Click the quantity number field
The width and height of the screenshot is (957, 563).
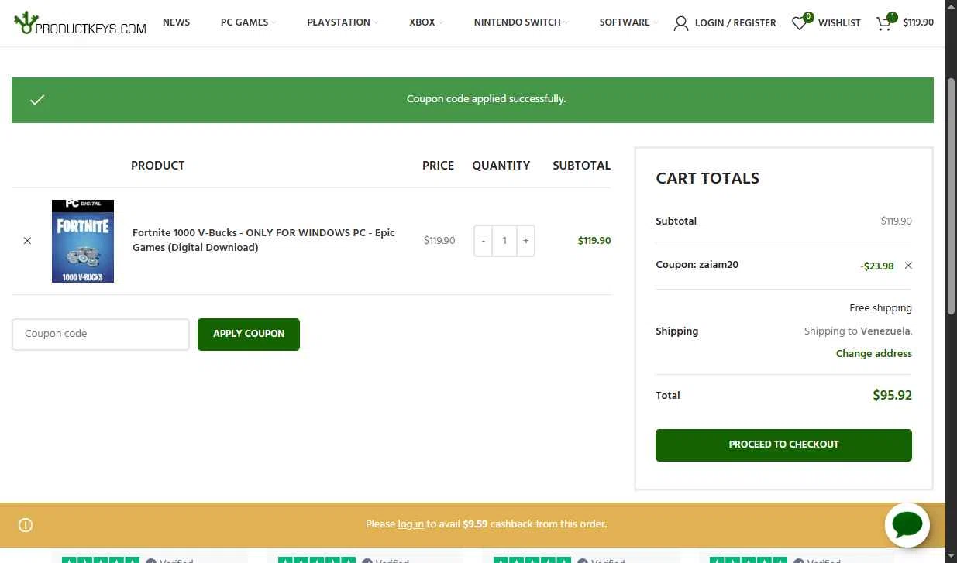[x=504, y=241]
